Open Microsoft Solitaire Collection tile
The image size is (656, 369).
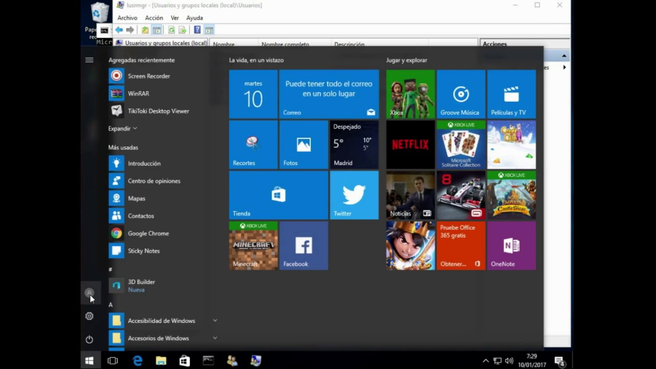click(x=461, y=145)
